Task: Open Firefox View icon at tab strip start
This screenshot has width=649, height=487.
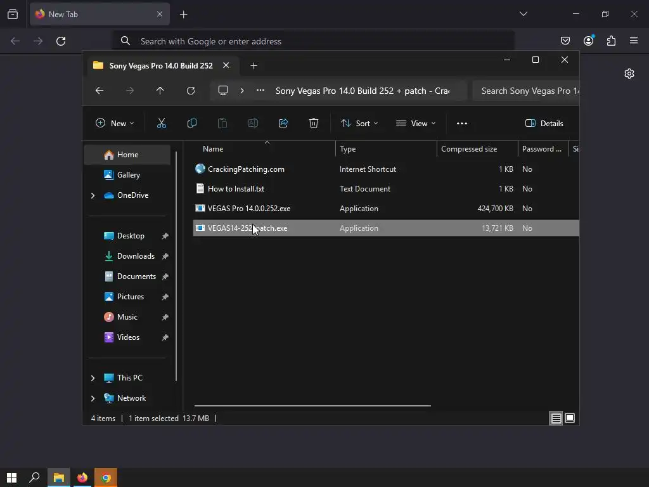Action: (x=13, y=14)
